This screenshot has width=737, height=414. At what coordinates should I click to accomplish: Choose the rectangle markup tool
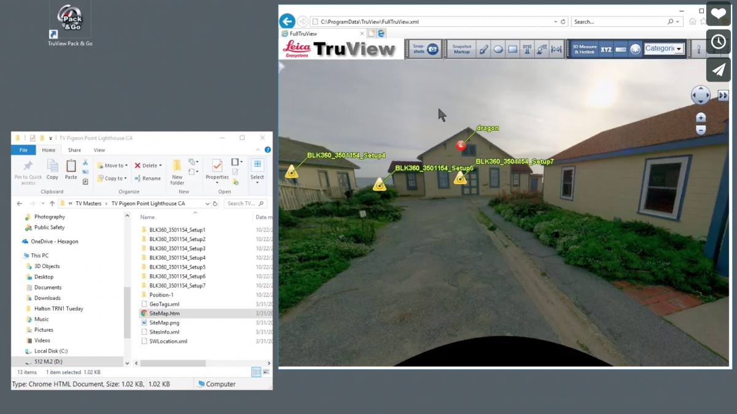click(513, 48)
